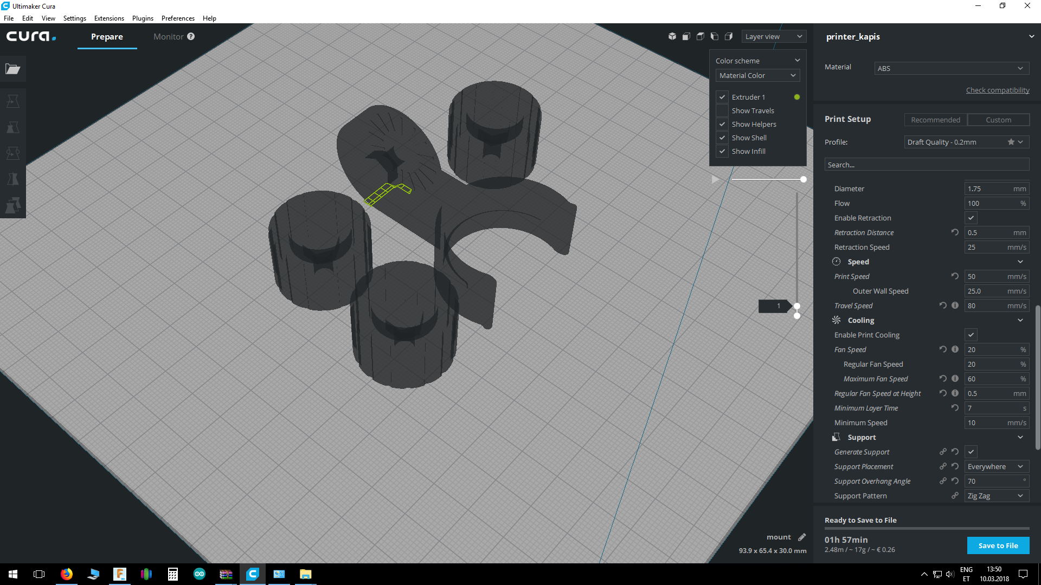Click the pencil icon next to mount
This screenshot has height=585, width=1041.
click(802, 537)
